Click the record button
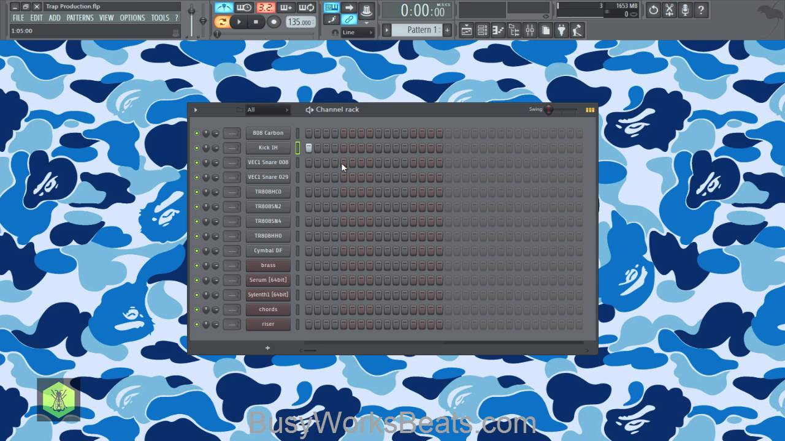The height and width of the screenshot is (441, 785). click(274, 22)
